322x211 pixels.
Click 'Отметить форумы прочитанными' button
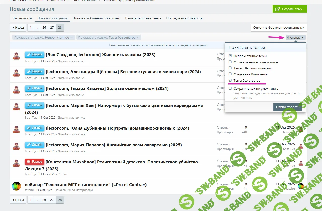(x=279, y=28)
